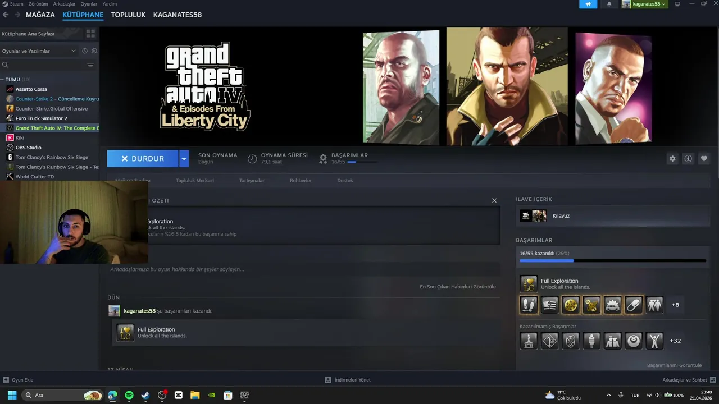Click the 8-ball locked achievement icon

634,341
